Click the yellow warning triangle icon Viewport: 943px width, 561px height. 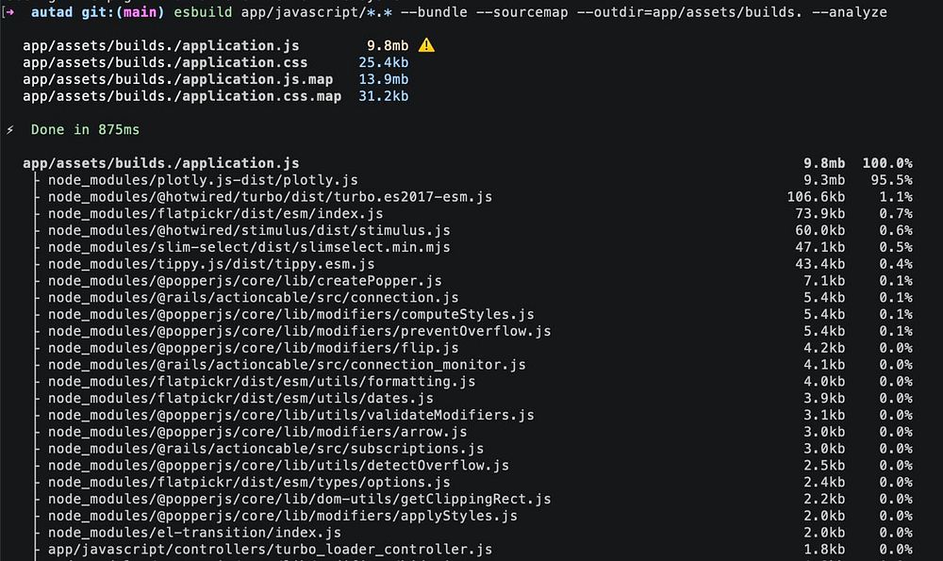426,45
